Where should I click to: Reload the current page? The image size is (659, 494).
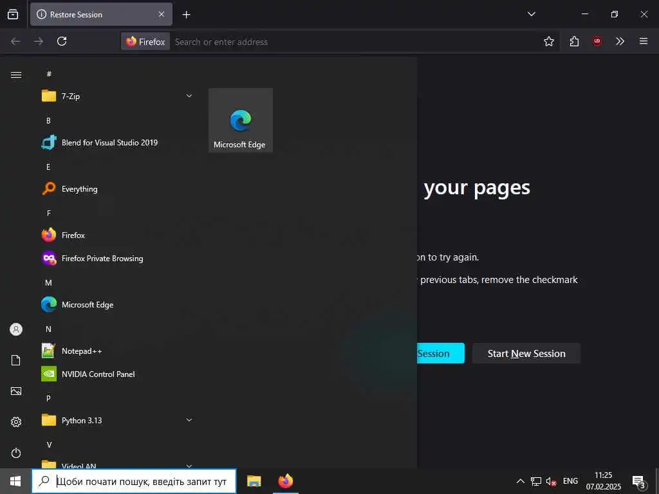[x=62, y=41]
